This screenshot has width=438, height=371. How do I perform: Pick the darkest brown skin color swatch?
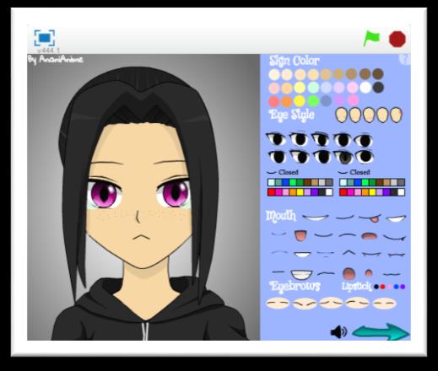[378, 74]
